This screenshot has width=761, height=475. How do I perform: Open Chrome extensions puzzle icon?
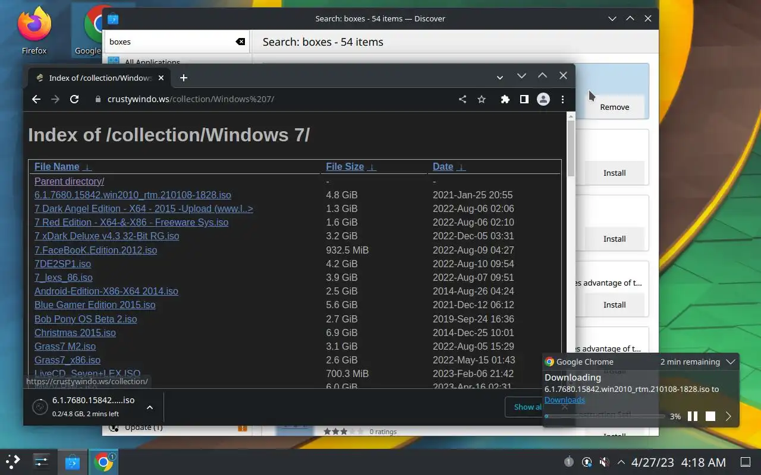(505, 99)
